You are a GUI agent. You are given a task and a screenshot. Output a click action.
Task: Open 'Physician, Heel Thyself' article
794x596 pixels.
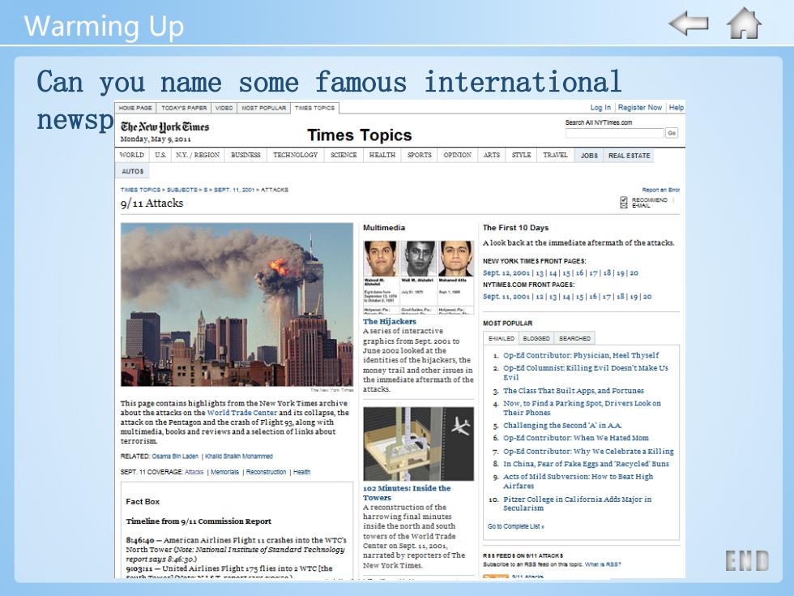coord(581,355)
